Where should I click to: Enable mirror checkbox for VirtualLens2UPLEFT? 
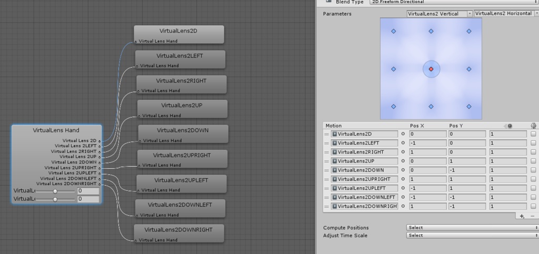(x=533, y=188)
